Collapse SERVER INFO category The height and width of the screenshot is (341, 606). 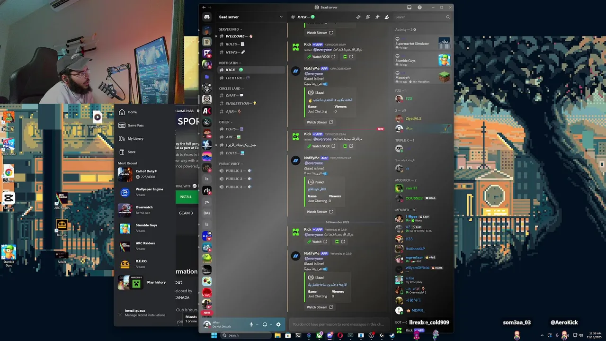(230, 29)
